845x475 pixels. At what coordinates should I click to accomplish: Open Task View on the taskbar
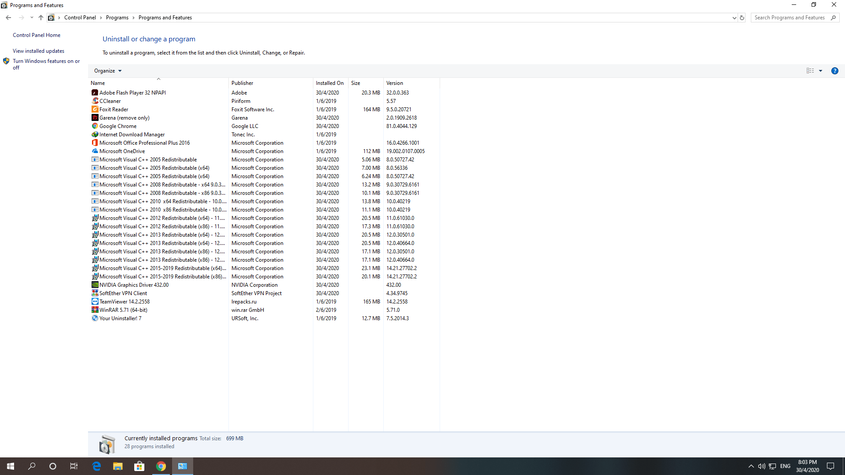click(74, 466)
